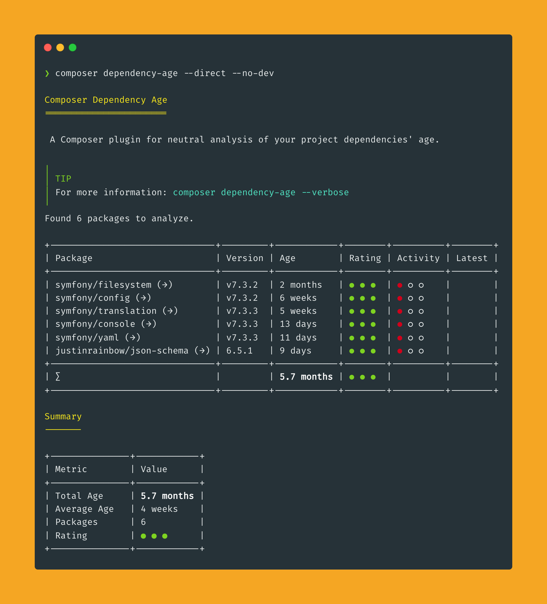This screenshot has width=547, height=604.
Task: Click the '6 weeks' age cell
Action: pos(298,298)
